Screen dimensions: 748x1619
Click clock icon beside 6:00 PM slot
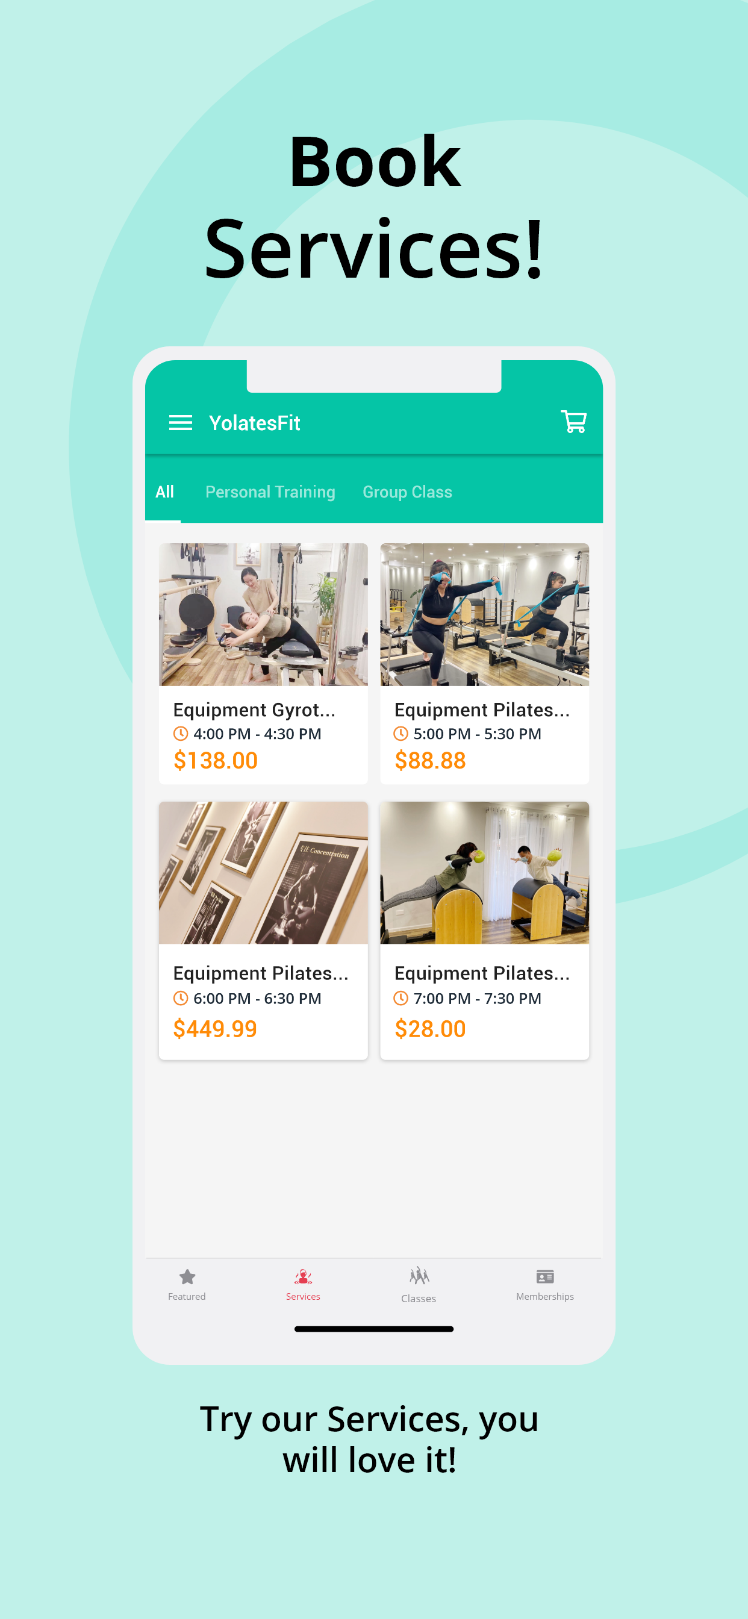(x=181, y=997)
